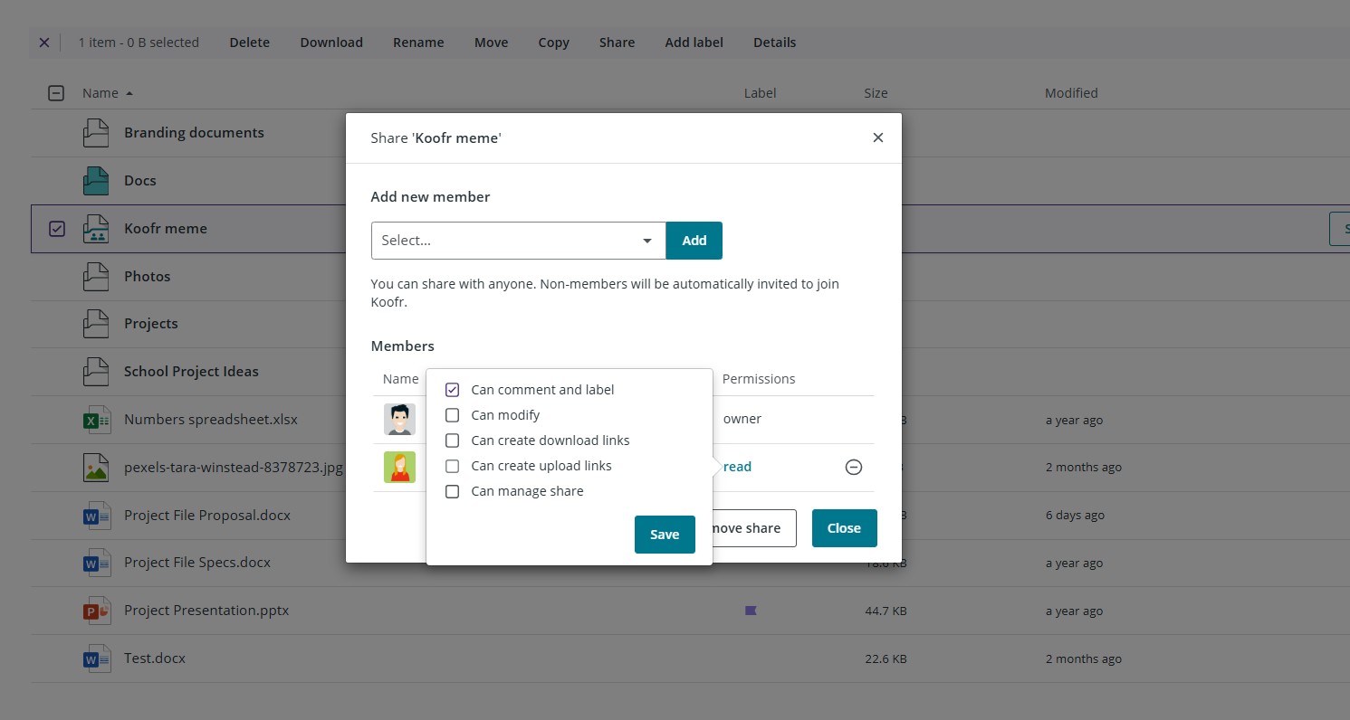Open Project File Proposal.docx file name
Viewport: 1350px width, 720px height.
(207, 516)
